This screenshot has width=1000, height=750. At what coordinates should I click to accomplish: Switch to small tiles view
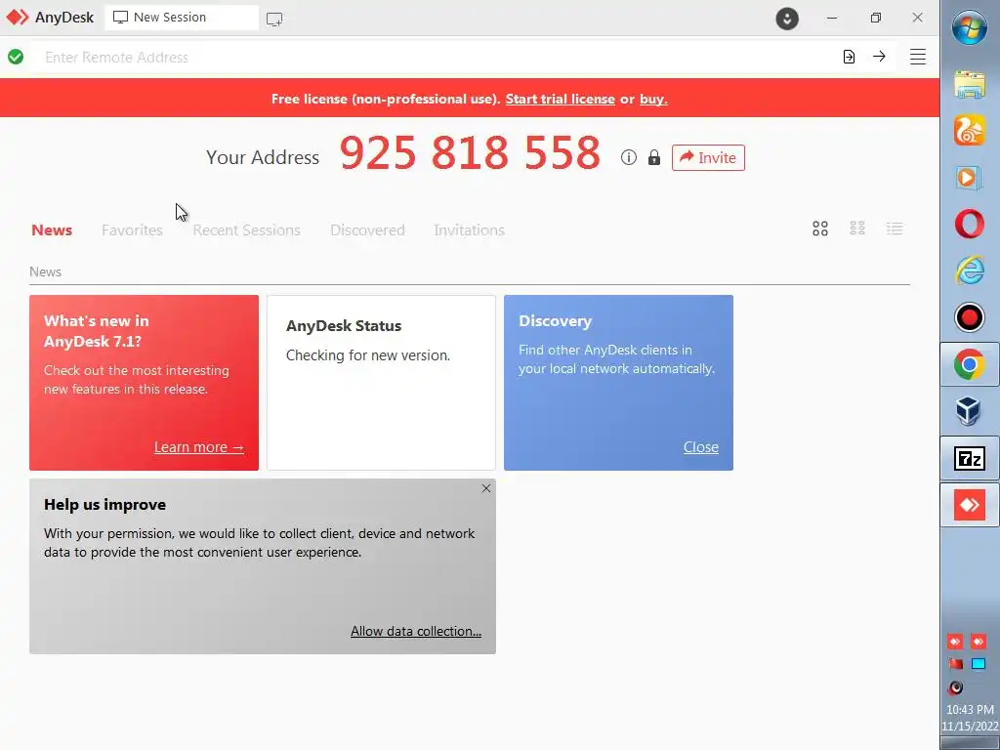pyautogui.click(x=857, y=229)
